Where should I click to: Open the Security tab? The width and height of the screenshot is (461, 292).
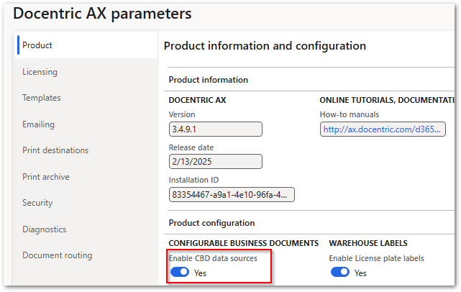[x=37, y=203]
